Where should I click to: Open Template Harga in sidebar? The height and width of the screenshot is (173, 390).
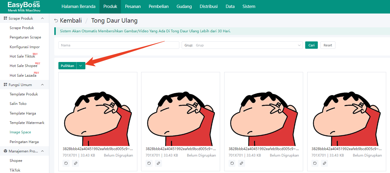point(23,113)
